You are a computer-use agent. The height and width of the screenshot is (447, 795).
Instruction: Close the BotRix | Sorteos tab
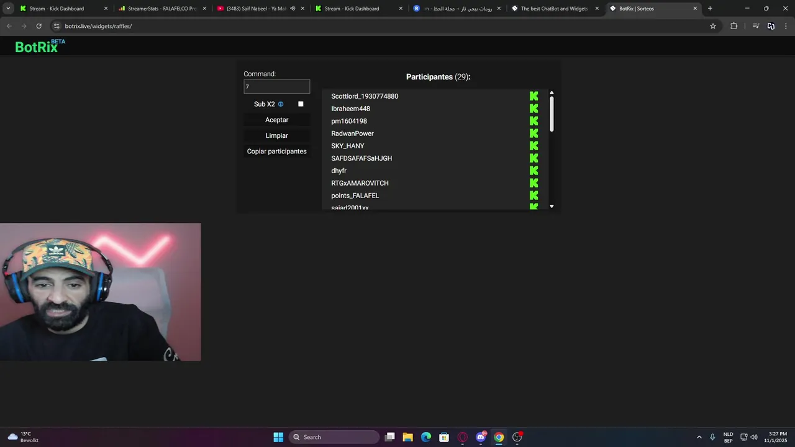695,9
